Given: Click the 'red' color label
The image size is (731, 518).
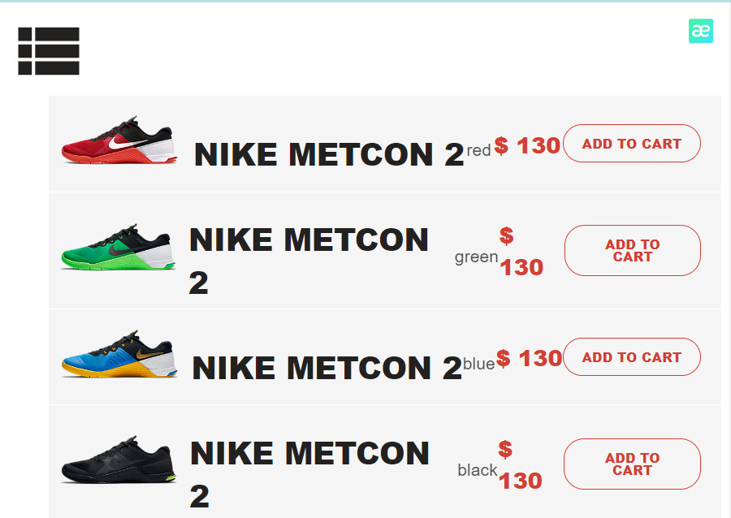Looking at the screenshot, I should click(x=478, y=150).
